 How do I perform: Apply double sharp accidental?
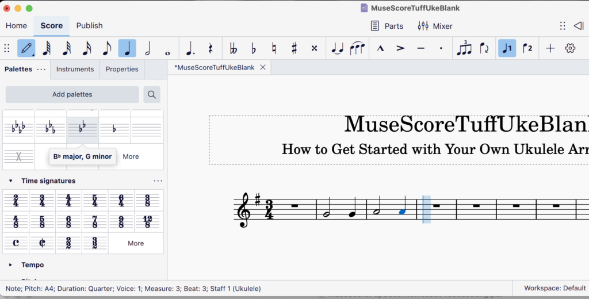[x=315, y=48]
